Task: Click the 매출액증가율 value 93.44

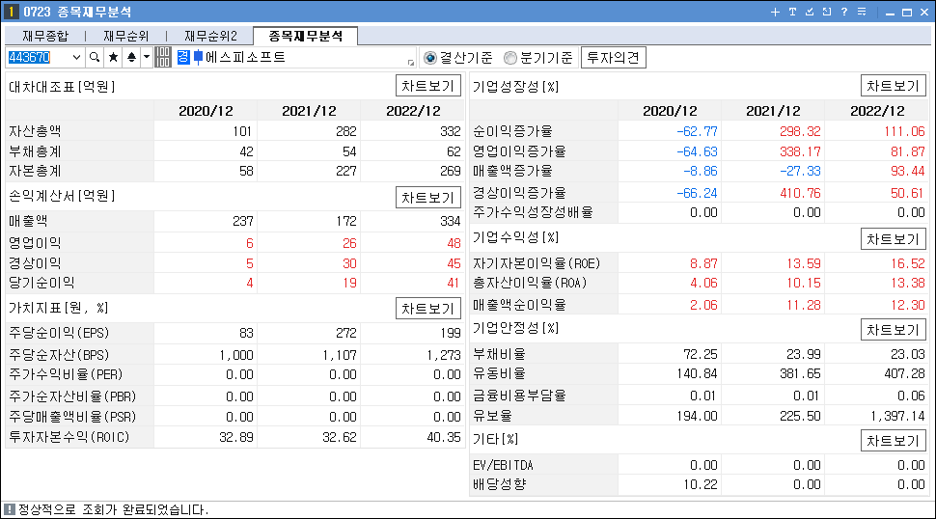Action: click(907, 171)
